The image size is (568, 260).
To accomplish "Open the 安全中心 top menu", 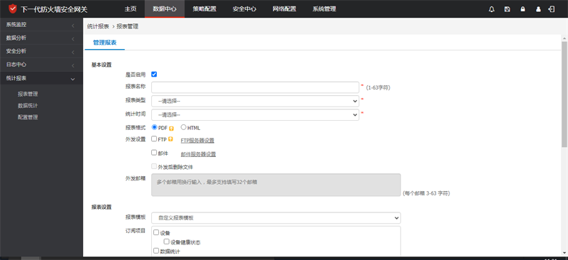I will (244, 9).
